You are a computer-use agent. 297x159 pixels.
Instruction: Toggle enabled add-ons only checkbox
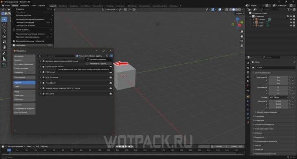coord(77,56)
